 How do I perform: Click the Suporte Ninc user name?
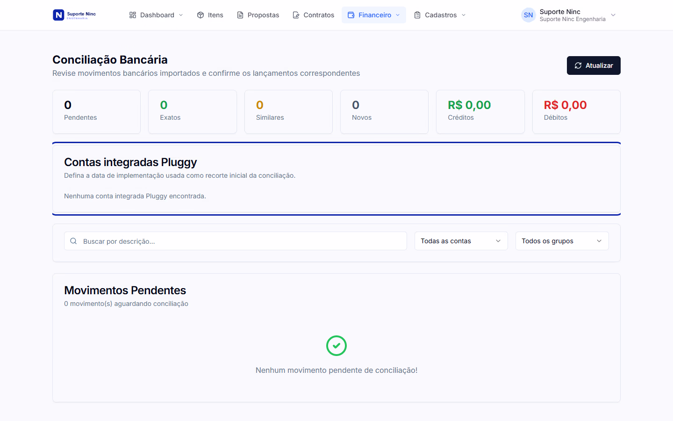560,12
